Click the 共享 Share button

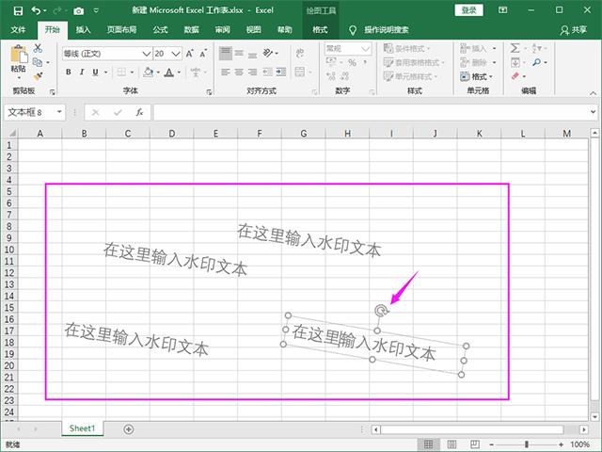coord(574,29)
